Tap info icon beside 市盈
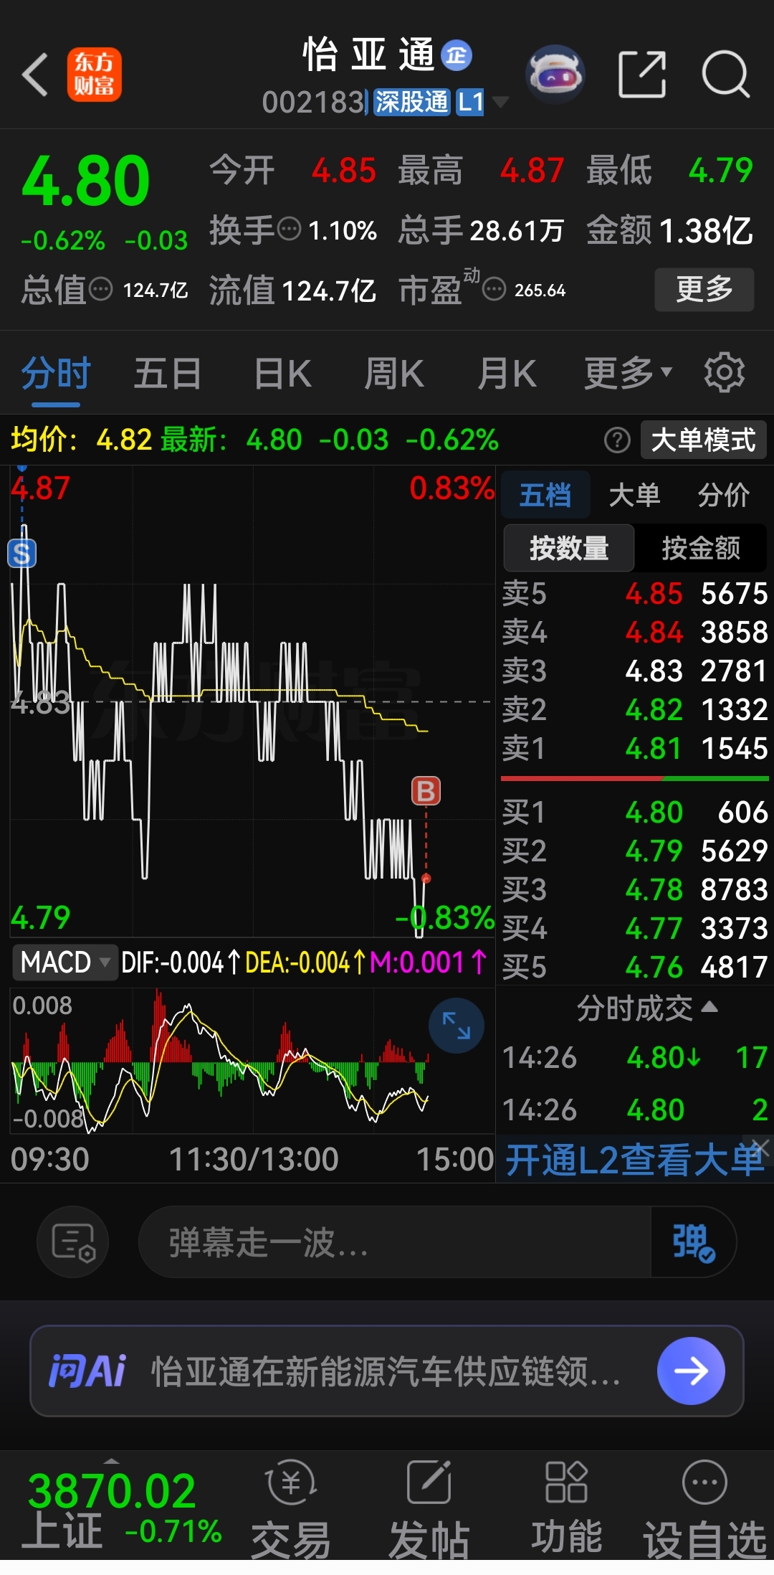The image size is (774, 1575). pyautogui.click(x=494, y=290)
